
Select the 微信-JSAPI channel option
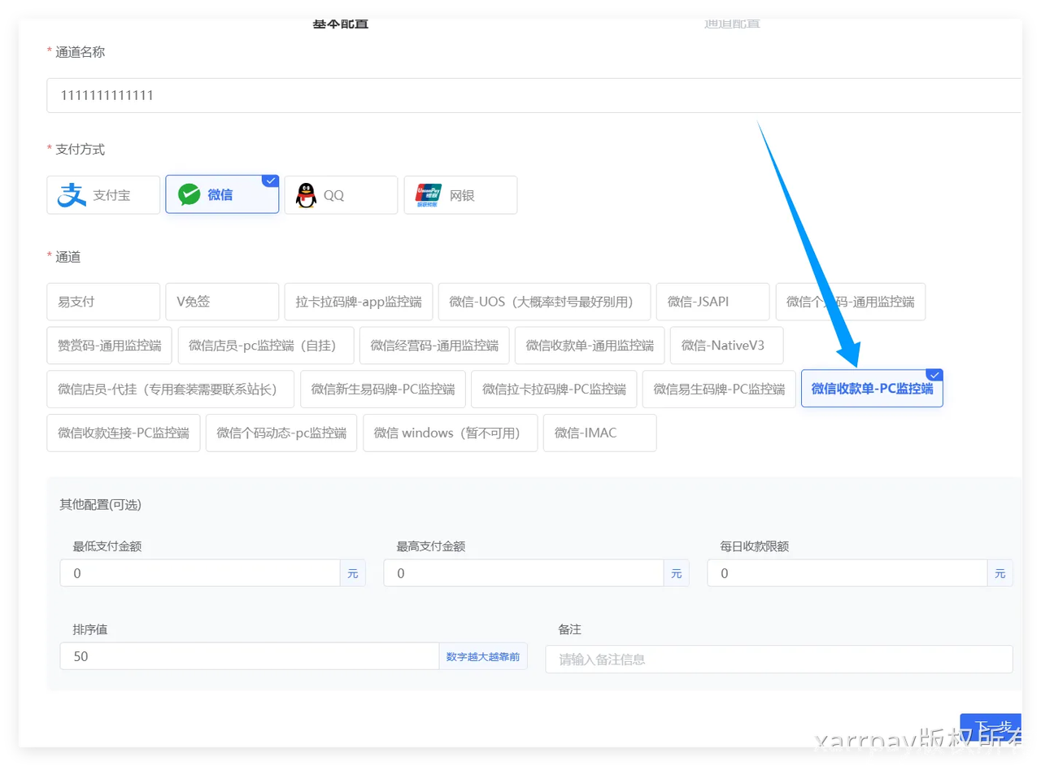(712, 302)
